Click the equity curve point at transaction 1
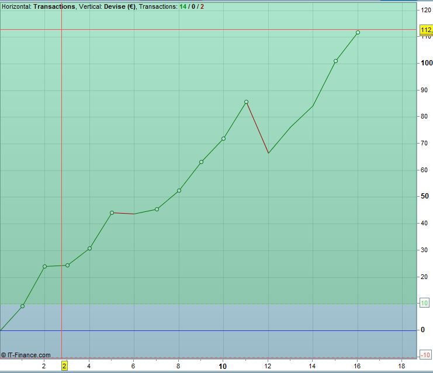This screenshot has width=433, height=373. pyautogui.click(x=23, y=306)
